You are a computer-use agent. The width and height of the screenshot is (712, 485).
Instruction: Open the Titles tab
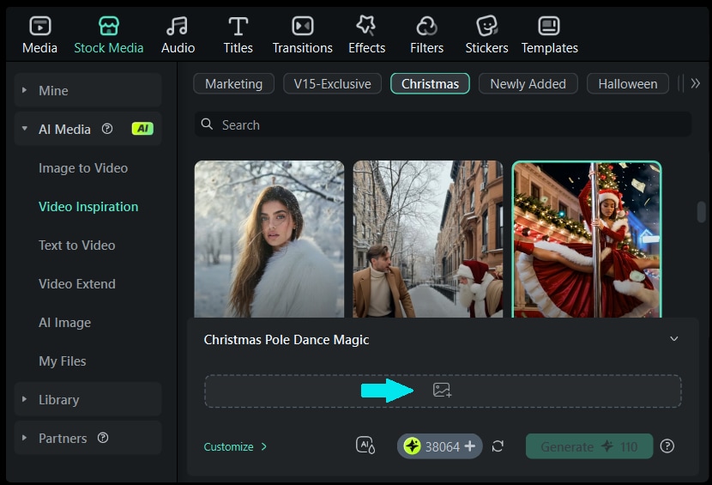click(x=238, y=35)
